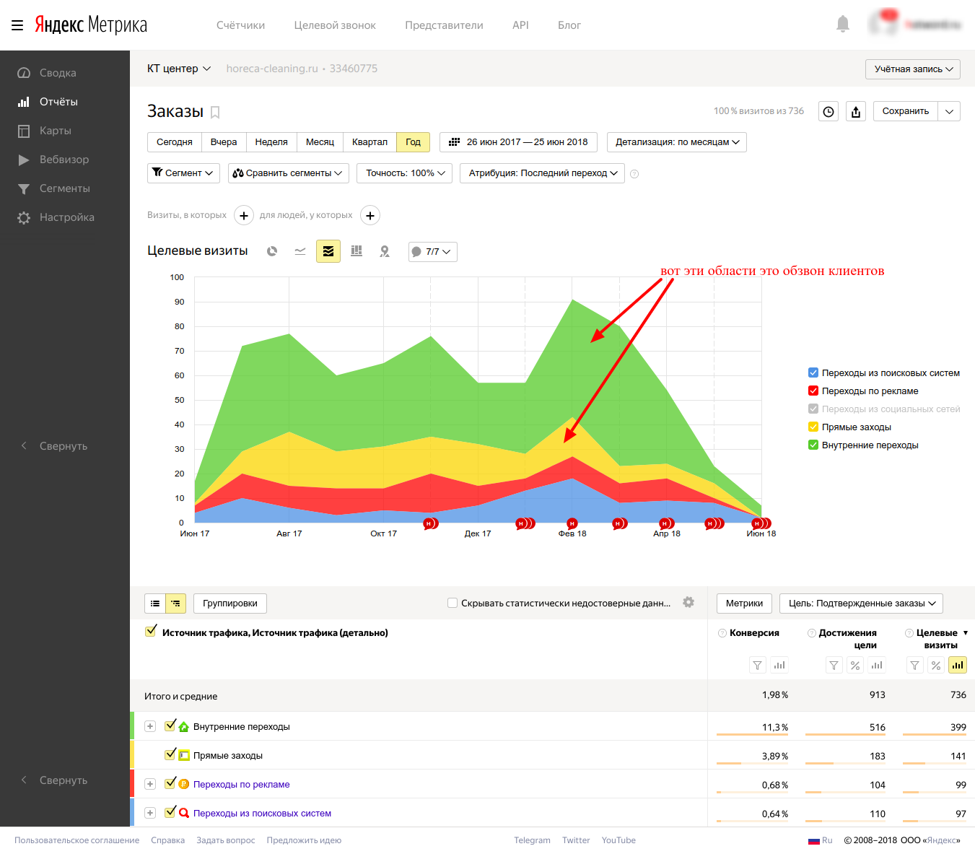Uncheck 'Переходы по рекламе' legend checkbox

[813, 391]
